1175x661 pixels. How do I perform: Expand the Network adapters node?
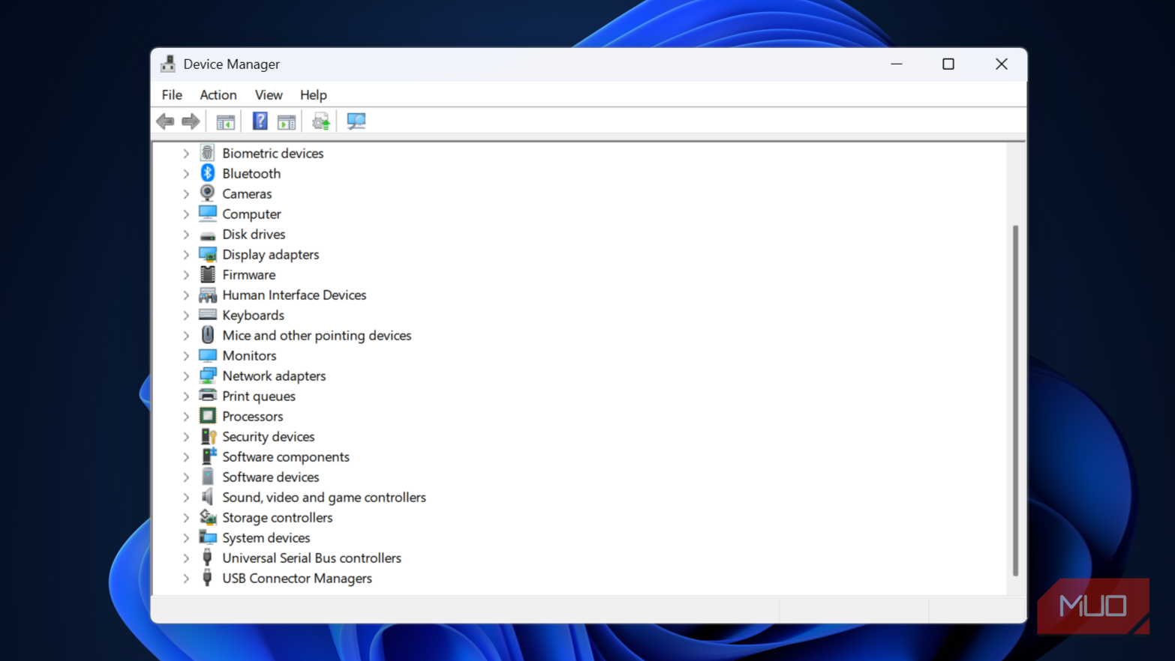coord(186,376)
